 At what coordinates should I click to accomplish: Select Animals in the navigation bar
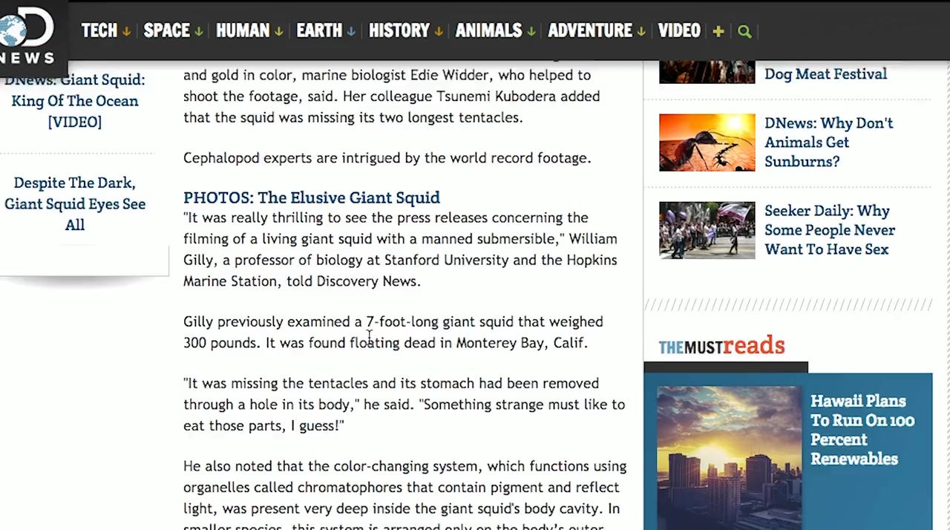(x=488, y=30)
